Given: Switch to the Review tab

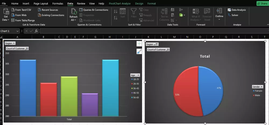Looking at the screenshot, I should click(81, 4).
